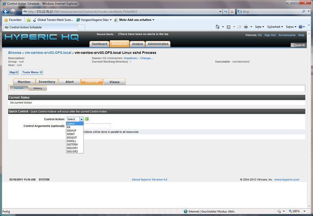The width and height of the screenshot is (313, 216).
Task: Choose SIGINT from the control action list
Action: [x=75, y=134]
